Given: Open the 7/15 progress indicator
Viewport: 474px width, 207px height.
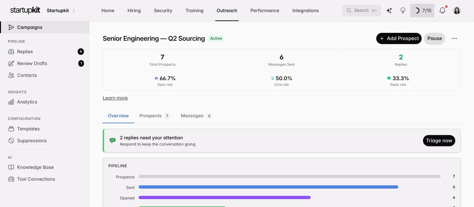Looking at the screenshot, I should click(422, 11).
